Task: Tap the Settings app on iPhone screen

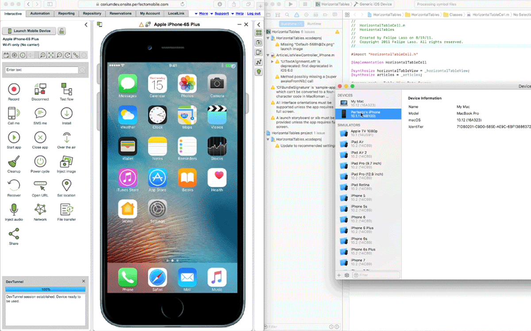Action: (x=158, y=209)
